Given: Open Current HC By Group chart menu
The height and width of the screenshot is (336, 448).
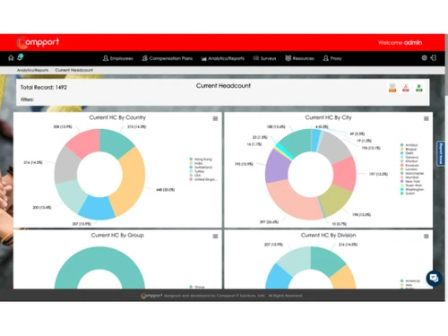Looking at the screenshot, I should click(215, 237).
